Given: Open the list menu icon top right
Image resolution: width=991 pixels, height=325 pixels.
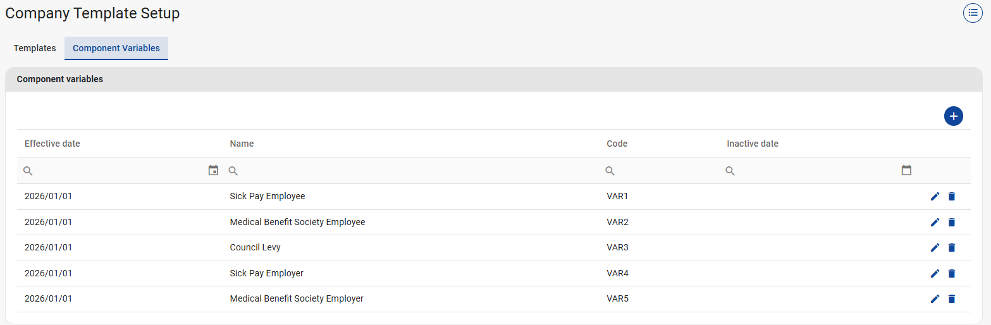Looking at the screenshot, I should point(973,13).
